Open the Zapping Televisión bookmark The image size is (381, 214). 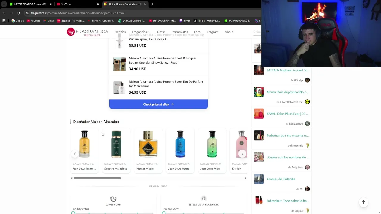click(x=71, y=21)
